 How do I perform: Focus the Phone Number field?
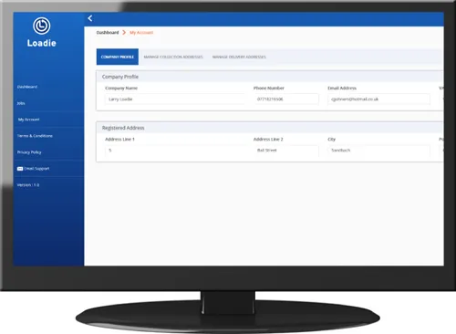[286, 99]
